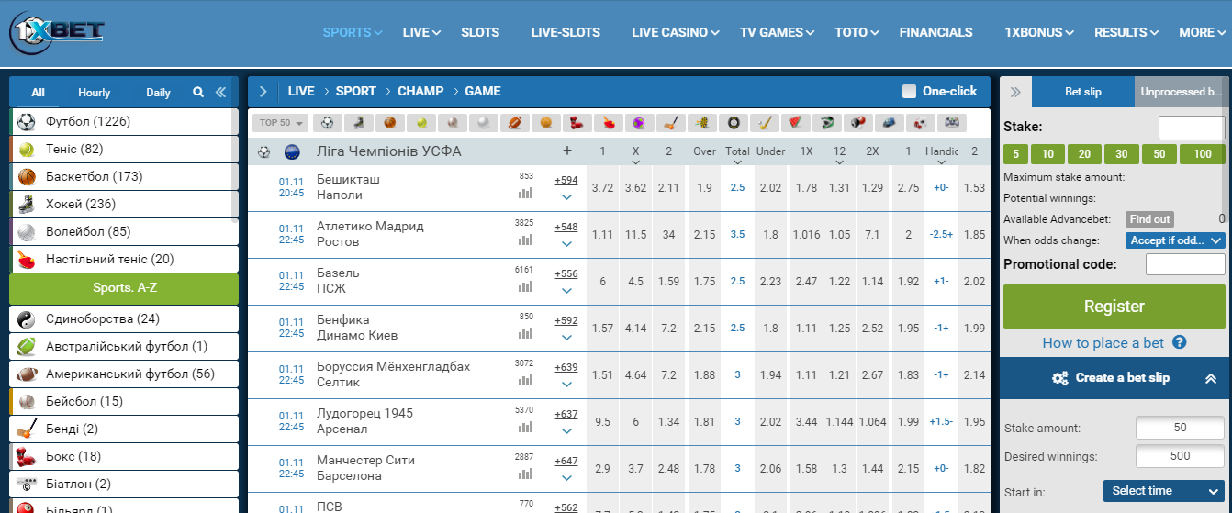The height and width of the screenshot is (513, 1232).
Task: Click the Find out button
Action: coord(1150,219)
